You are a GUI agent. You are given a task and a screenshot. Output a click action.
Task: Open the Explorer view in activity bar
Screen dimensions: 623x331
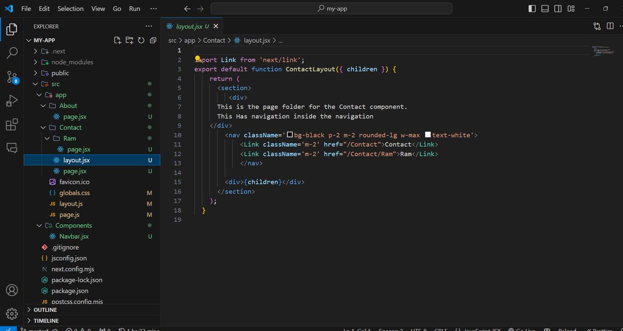11,30
